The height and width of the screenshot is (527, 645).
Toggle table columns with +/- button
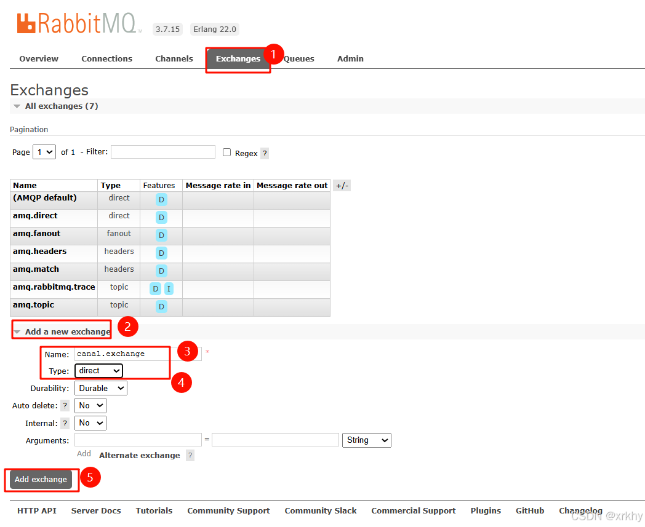point(342,185)
